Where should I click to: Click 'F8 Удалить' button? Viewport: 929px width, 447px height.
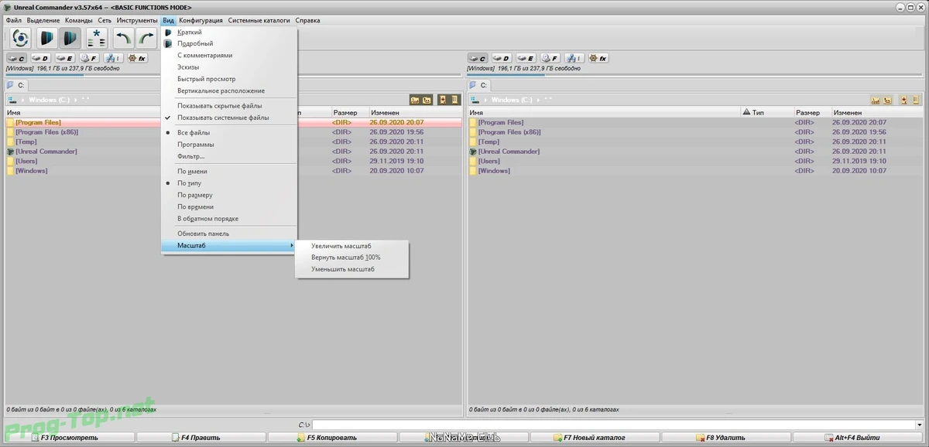click(x=726, y=438)
